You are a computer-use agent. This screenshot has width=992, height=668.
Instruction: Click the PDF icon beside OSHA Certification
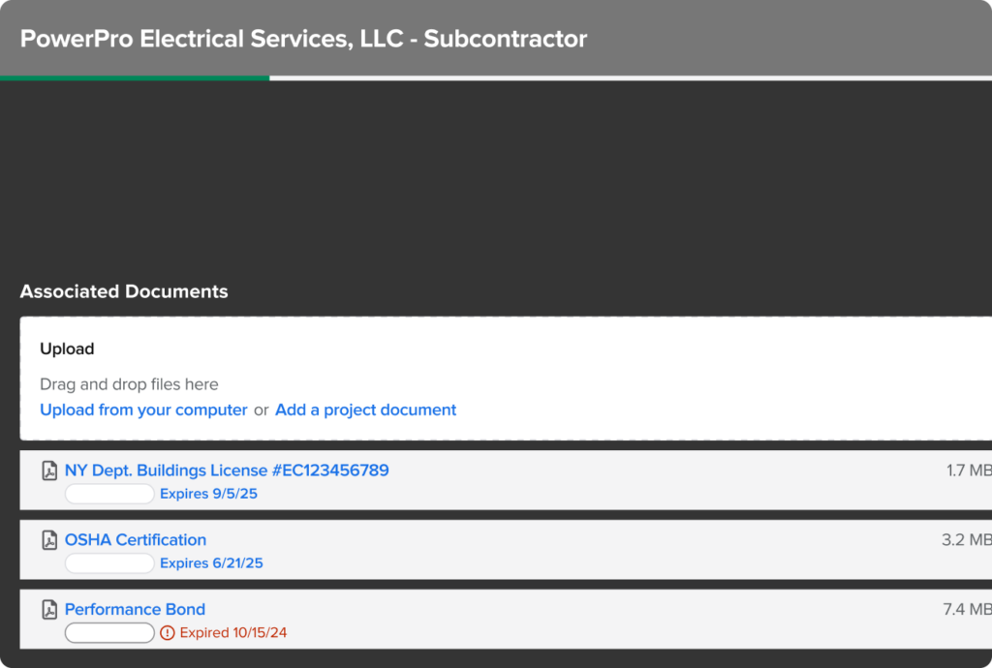point(48,540)
